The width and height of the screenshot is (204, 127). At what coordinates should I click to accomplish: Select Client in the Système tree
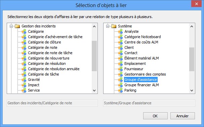click(129, 47)
